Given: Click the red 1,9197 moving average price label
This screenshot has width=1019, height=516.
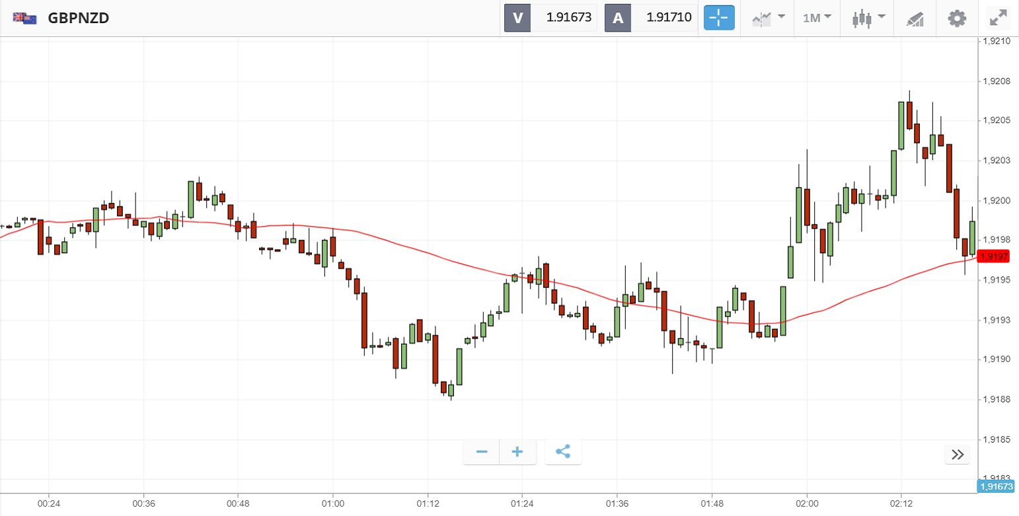Looking at the screenshot, I should click(995, 256).
